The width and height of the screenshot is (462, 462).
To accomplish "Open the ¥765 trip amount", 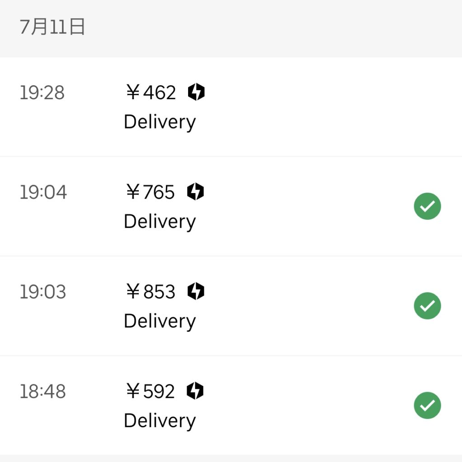I will point(150,192).
